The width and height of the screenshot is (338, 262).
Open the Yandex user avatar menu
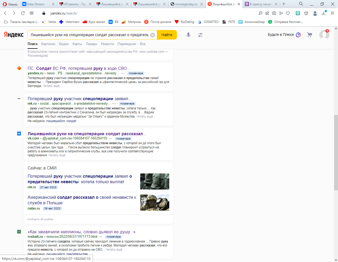coord(324,35)
